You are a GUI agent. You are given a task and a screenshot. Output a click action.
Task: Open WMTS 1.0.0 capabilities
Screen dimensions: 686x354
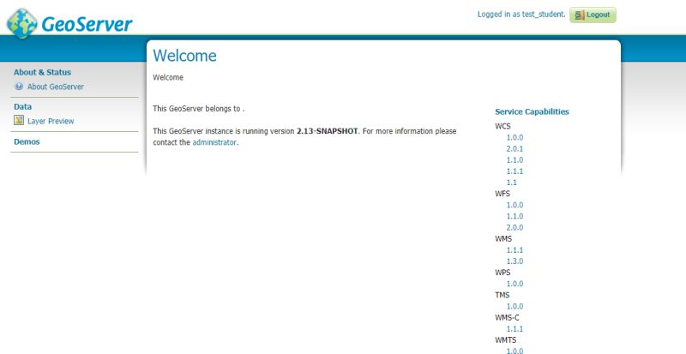pos(514,351)
